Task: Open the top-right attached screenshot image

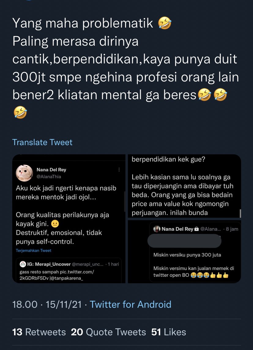Action: coord(184,186)
